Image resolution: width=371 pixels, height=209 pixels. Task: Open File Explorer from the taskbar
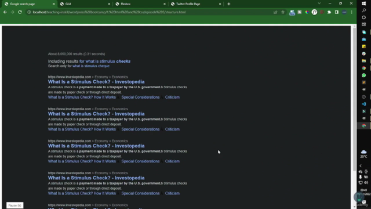coord(363,61)
